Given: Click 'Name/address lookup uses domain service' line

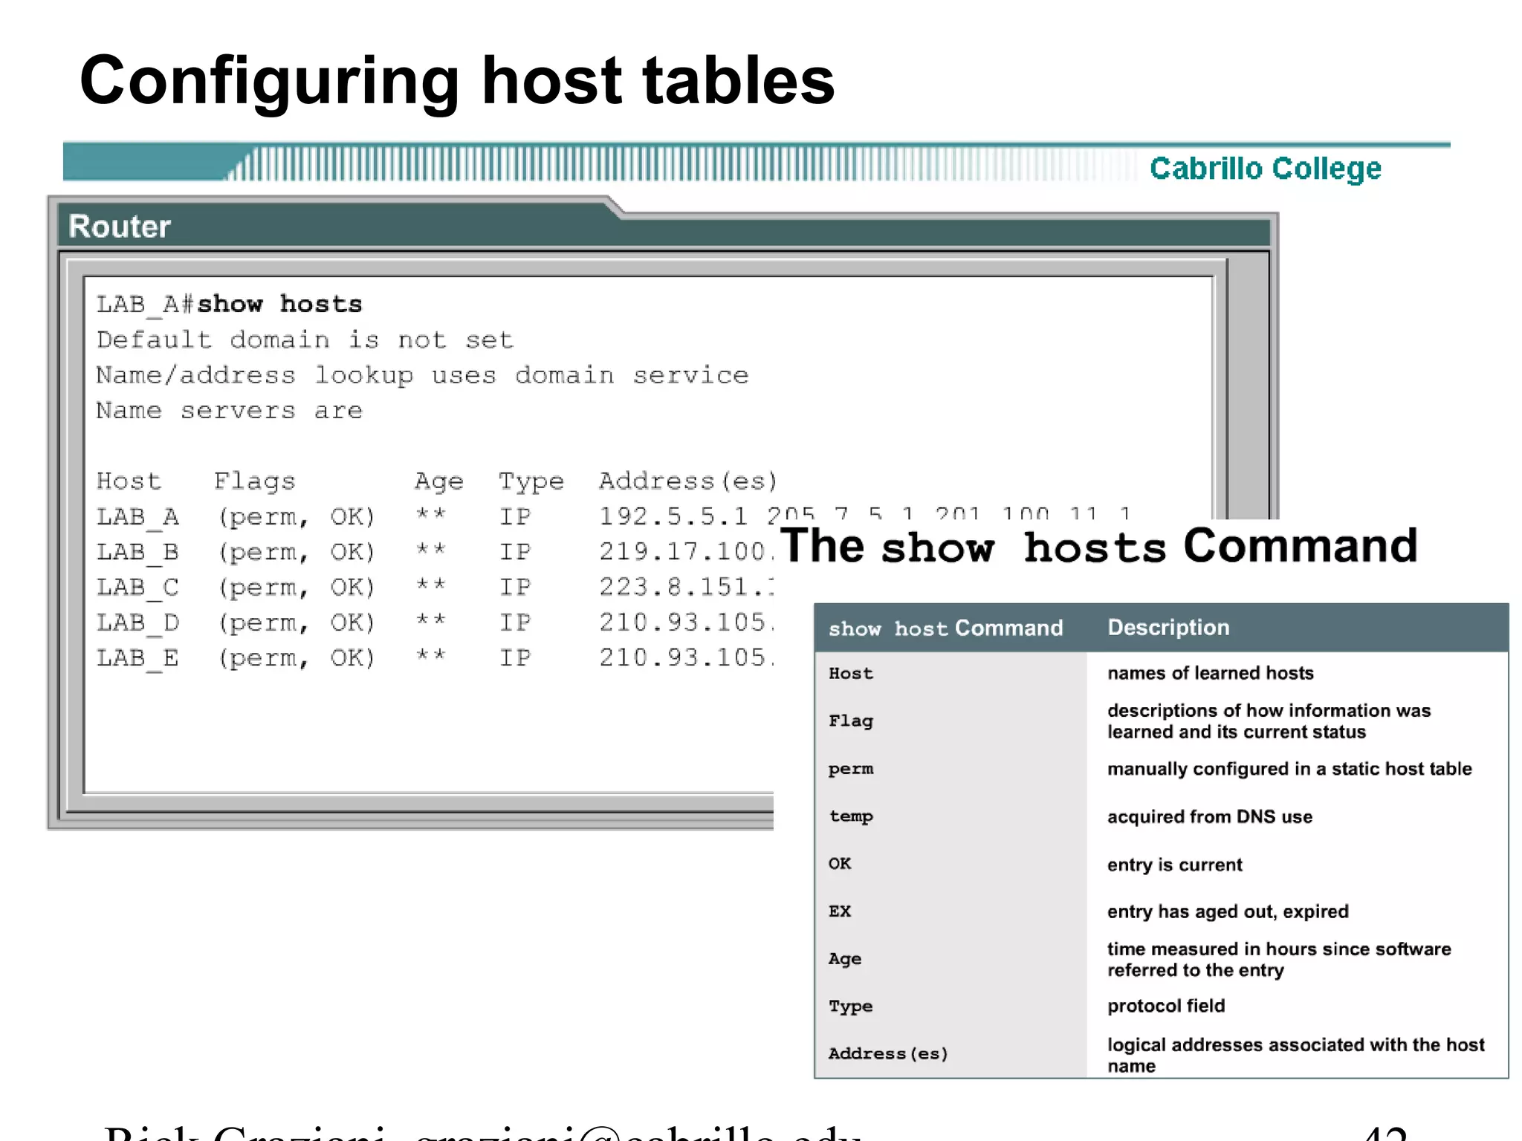Looking at the screenshot, I should (422, 375).
